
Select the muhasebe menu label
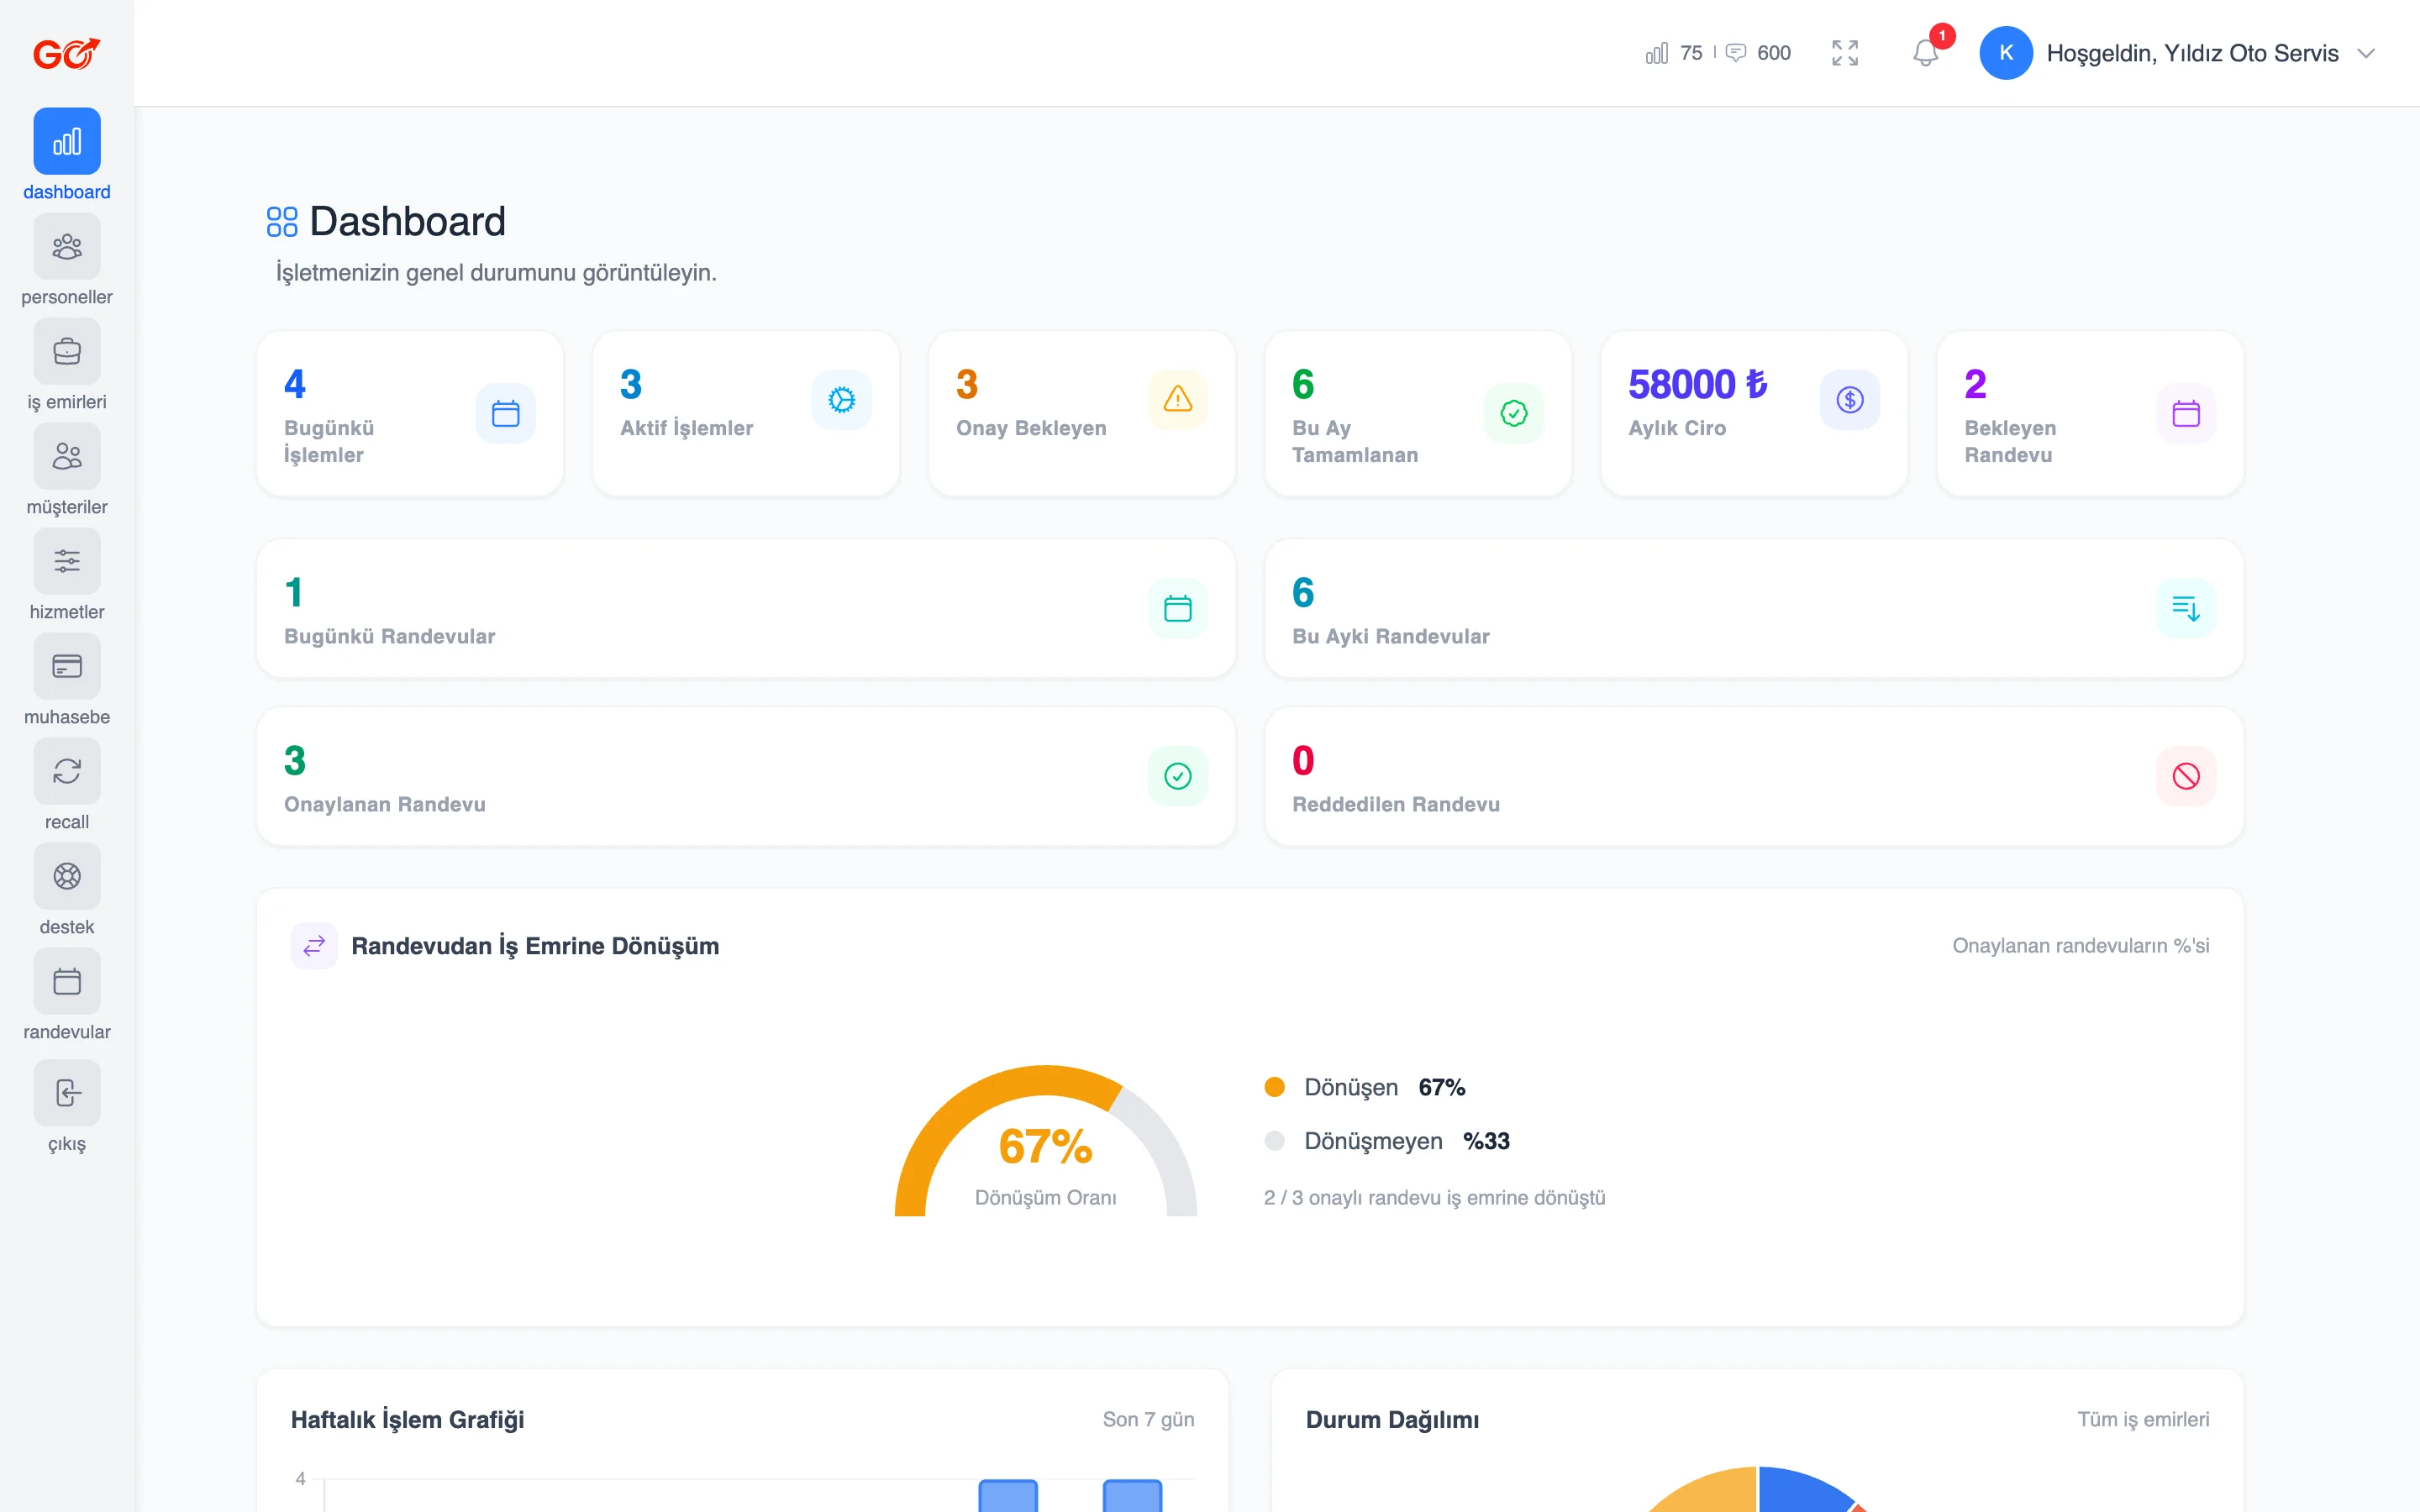pyautogui.click(x=67, y=717)
